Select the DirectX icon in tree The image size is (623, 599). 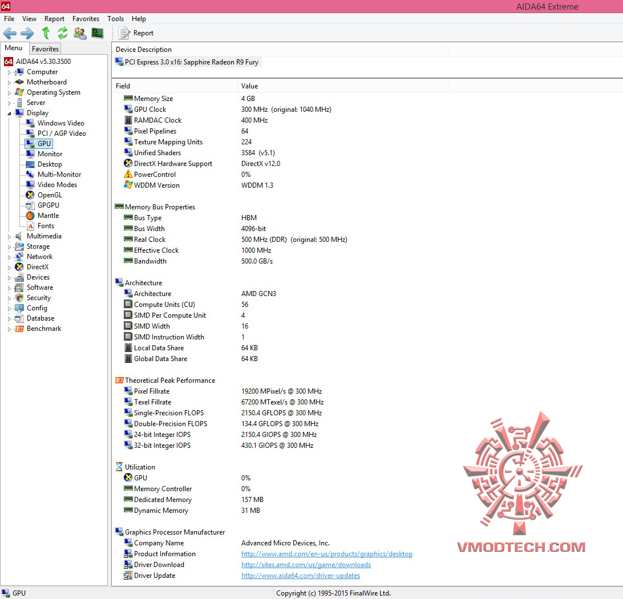[19, 267]
